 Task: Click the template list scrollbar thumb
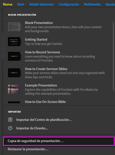coord(113,56)
